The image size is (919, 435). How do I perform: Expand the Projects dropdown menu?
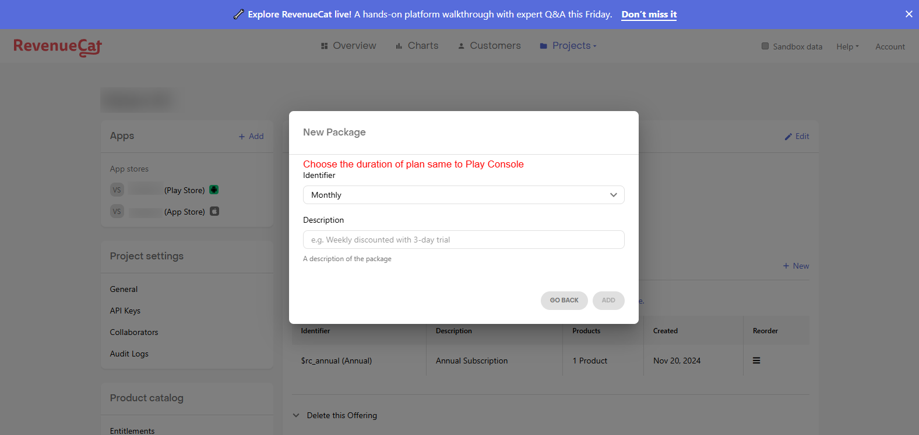(x=568, y=45)
